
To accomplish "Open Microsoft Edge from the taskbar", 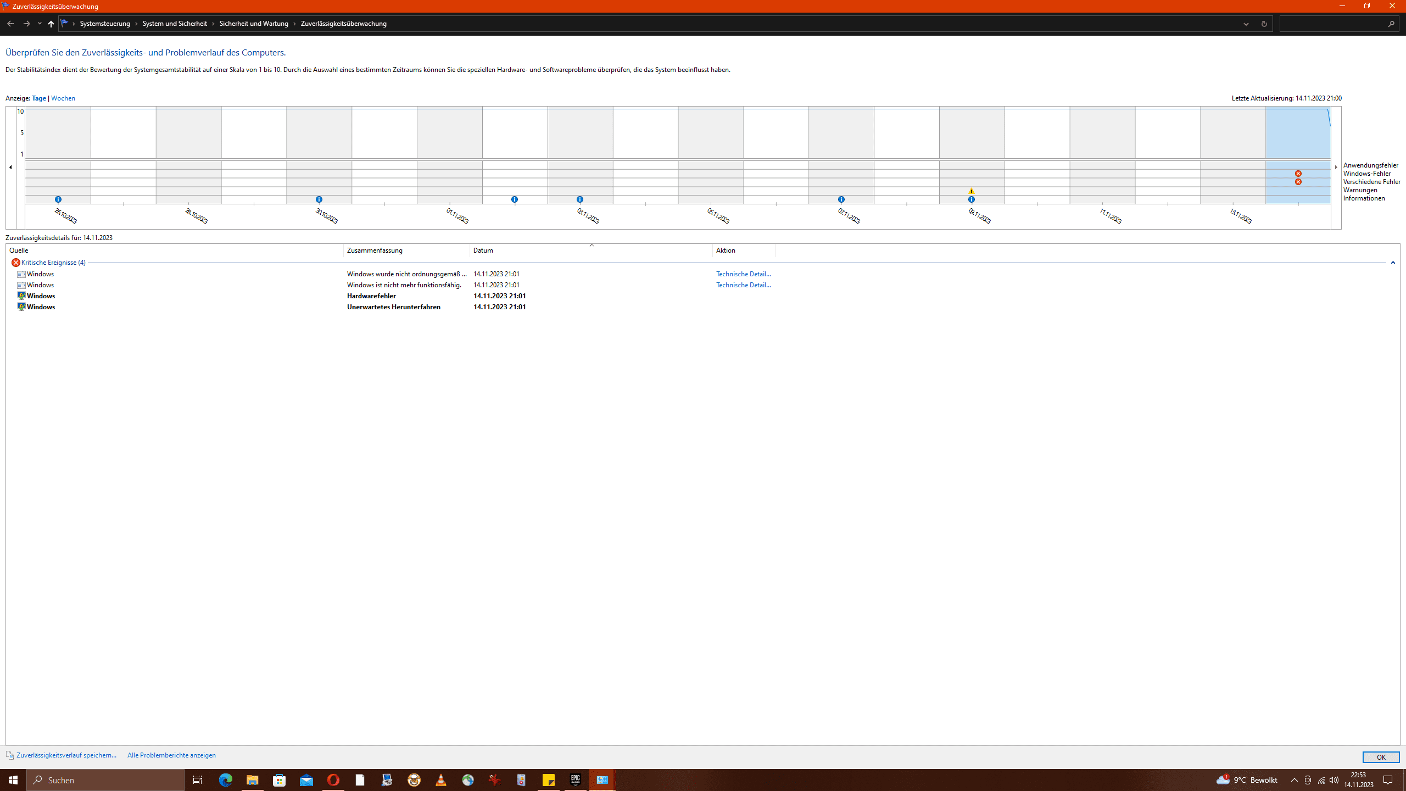I will [226, 780].
